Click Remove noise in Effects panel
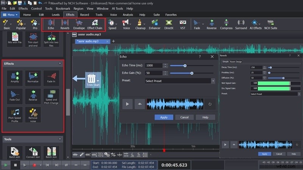The width and height of the screenshot is (303, 170). click(x=33, y=115)
